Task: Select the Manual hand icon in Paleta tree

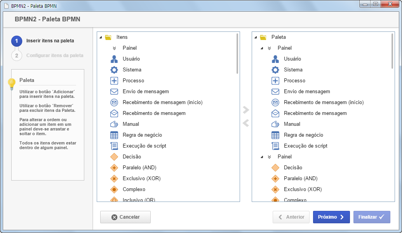Action: pyautogui.click(x=275, y=124)
